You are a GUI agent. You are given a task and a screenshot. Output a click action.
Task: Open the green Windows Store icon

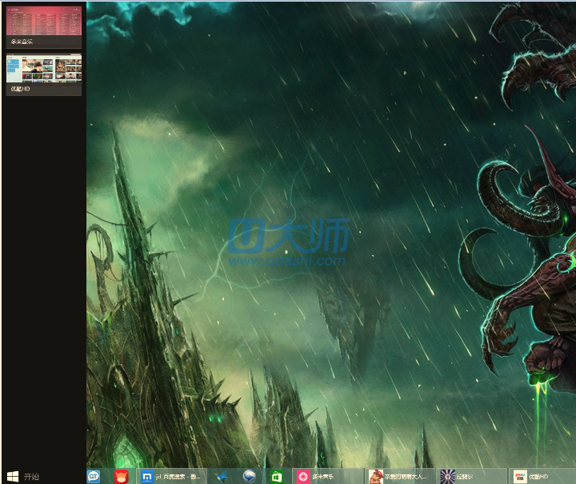coord(277,477)
